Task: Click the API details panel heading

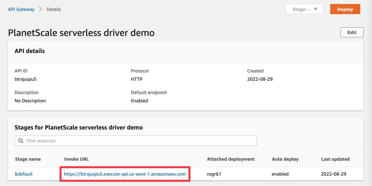Action: click(x=30, y=51)
